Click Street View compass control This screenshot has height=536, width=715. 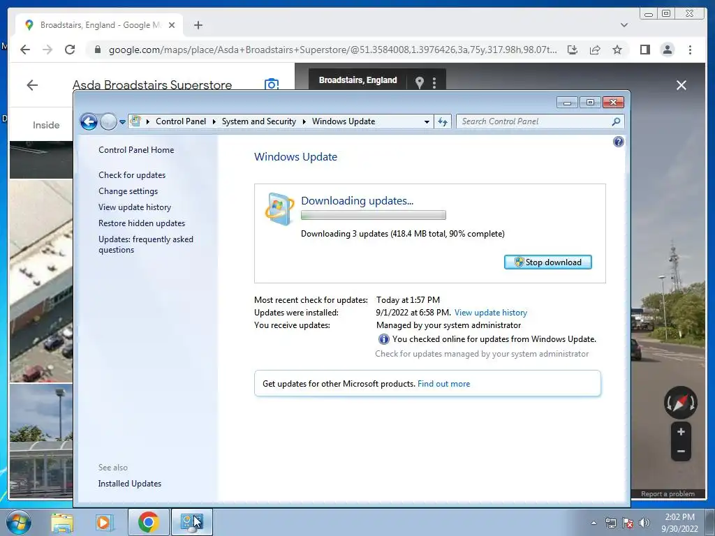[x=680, y=403]
